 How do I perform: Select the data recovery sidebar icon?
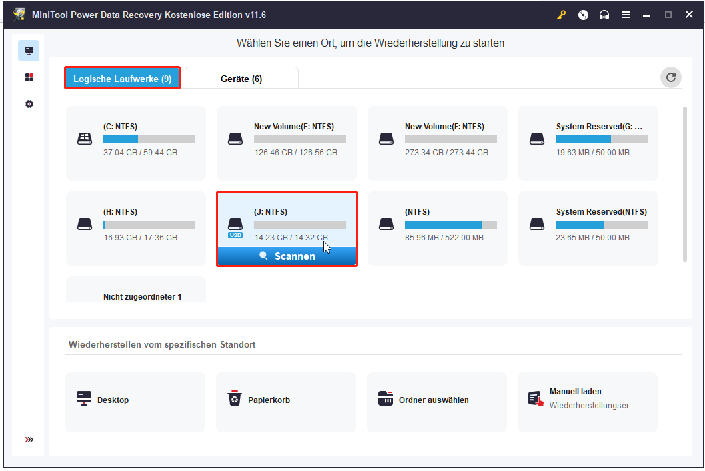[29, 50]
